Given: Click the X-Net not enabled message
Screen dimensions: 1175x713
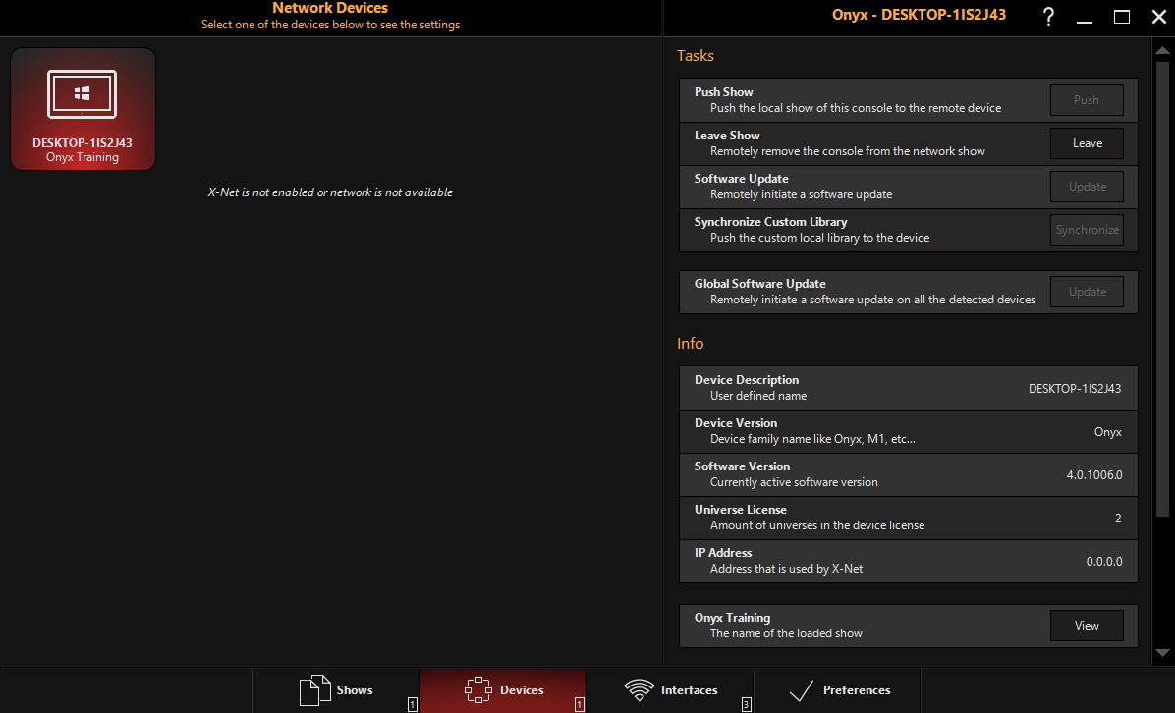Looking at the screenshot, I should coord(330,192).
